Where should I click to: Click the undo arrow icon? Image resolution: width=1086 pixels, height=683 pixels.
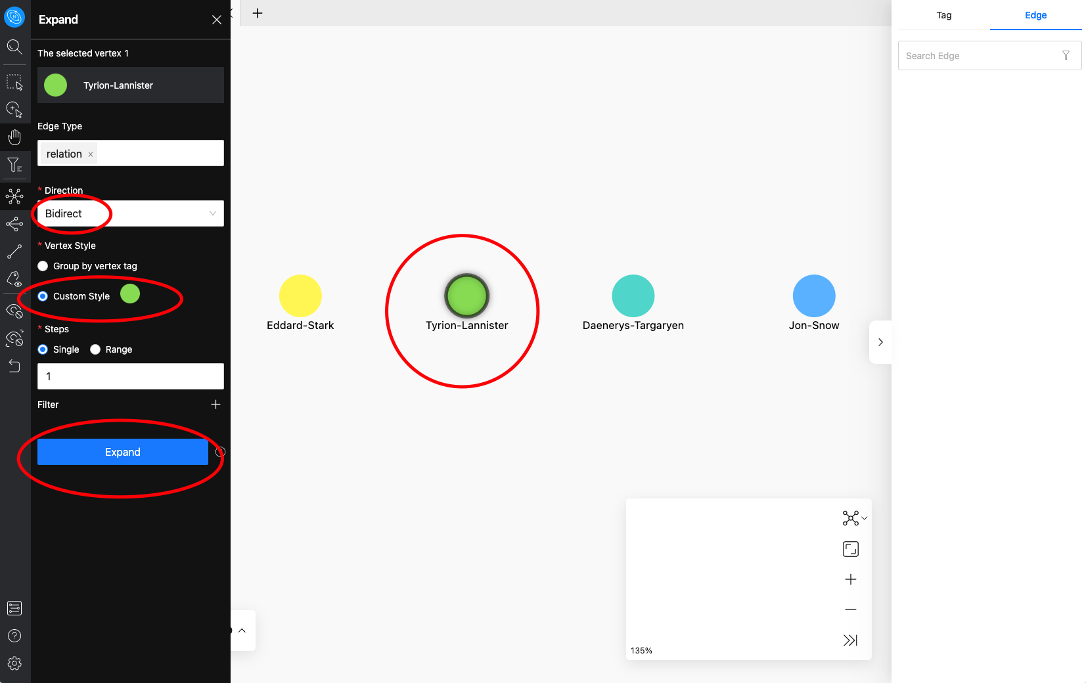[x=14, y=366]
